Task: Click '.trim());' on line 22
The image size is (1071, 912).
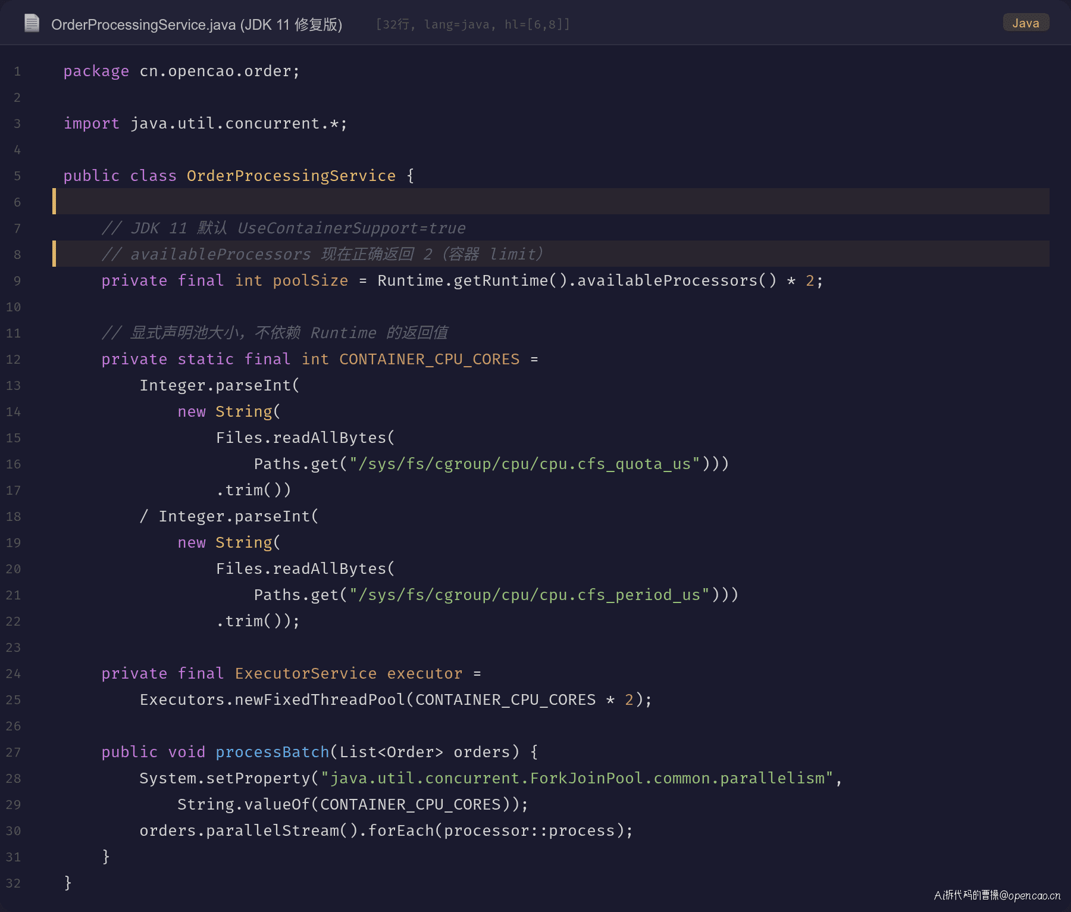Action: click(258, 621)
